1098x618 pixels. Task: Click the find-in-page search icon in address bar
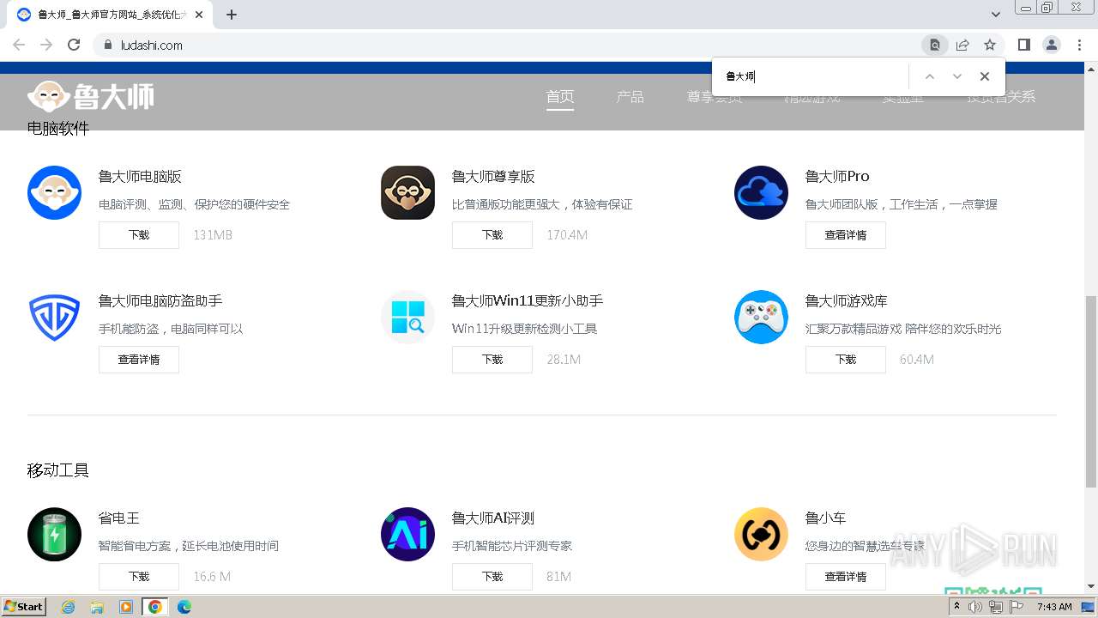[x=935, y=45]
